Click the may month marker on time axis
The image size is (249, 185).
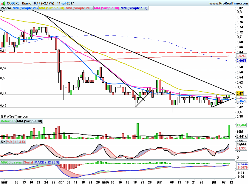click(106, 182)
